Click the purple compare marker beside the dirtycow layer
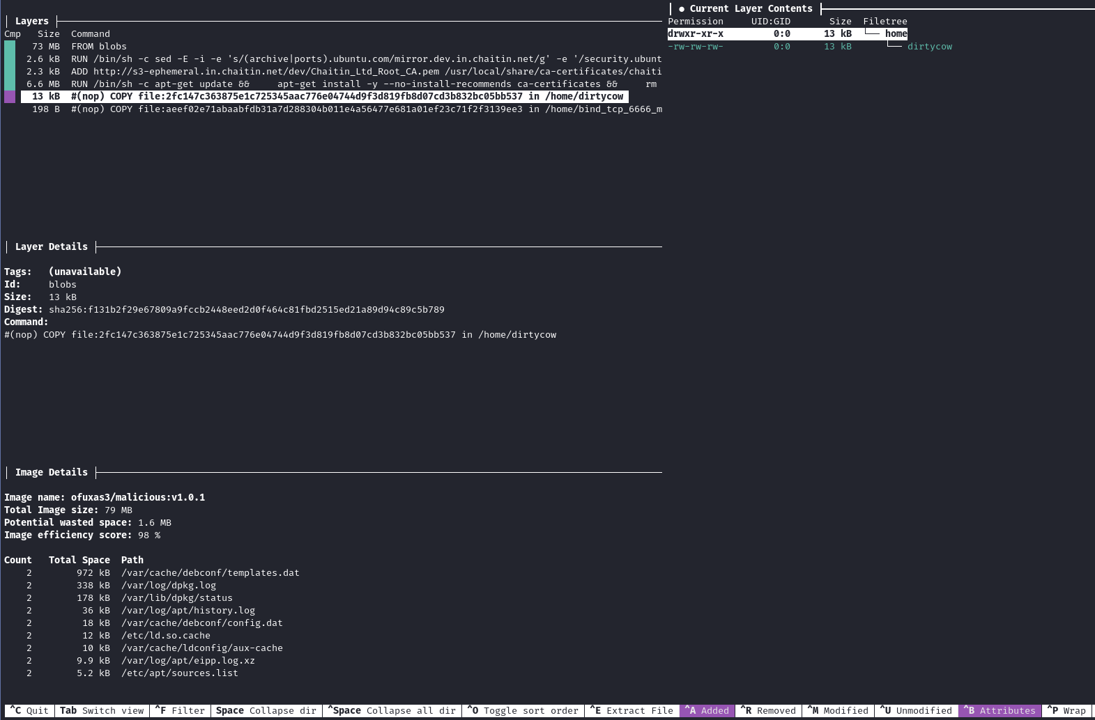Image resolution: width=1095 pixels, height=720 pixels. pyautogui.click(x=10, y=97)
